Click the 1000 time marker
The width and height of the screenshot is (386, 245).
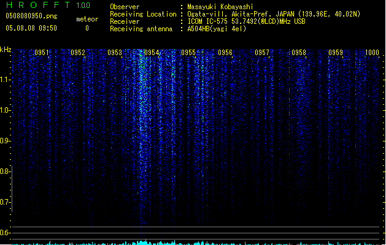coord(372,53)
